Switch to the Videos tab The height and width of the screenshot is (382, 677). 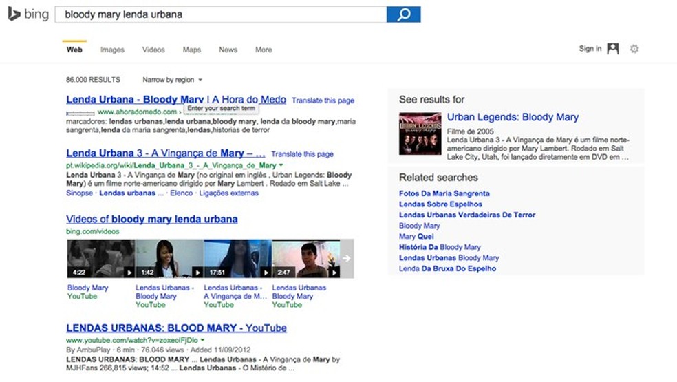coord(153,50)
